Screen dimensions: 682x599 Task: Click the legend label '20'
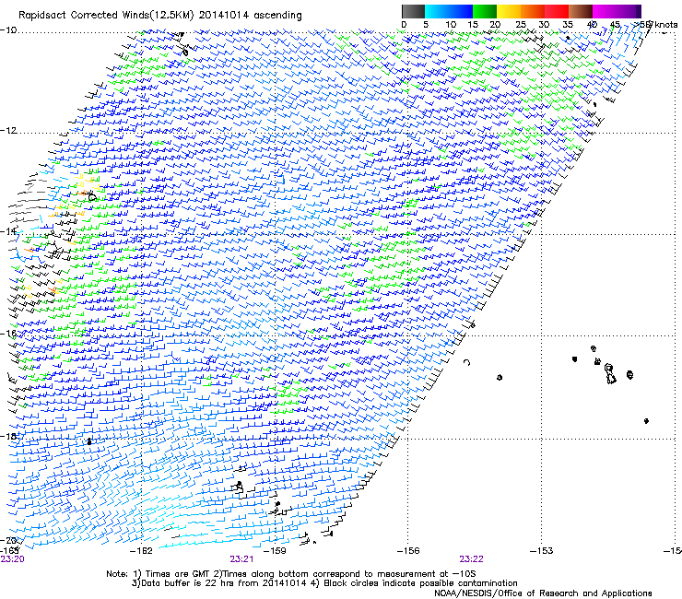tap(495, 25)
